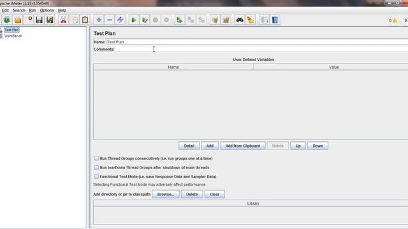Open Help with the book icon
The width and height of the screenshot is (408, 229).
(275, 20)
